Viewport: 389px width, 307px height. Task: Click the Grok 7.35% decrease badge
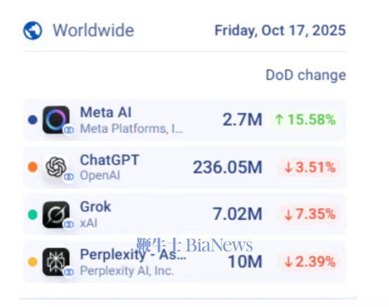(309, 214)
